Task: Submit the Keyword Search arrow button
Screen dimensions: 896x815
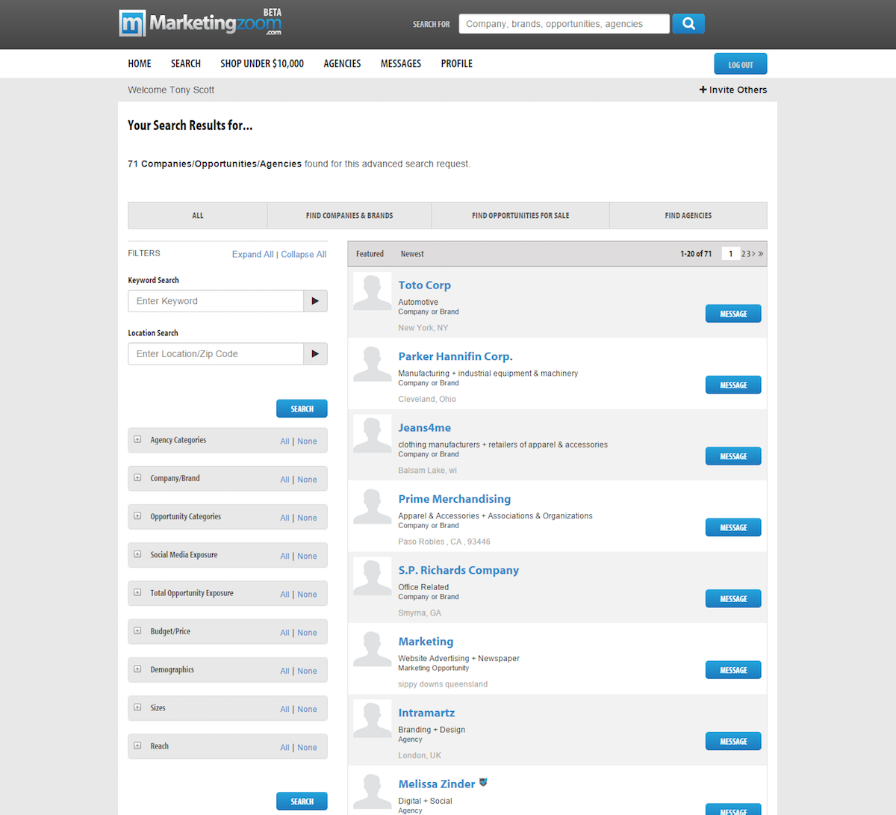Action: [x=315, y=301]
